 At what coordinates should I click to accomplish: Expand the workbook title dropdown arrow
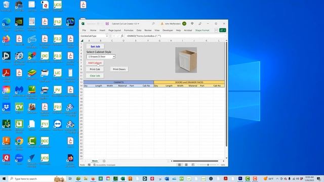(138, 24)
